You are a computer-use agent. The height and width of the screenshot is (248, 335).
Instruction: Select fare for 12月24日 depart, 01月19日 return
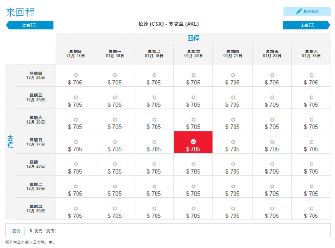click(x=154, y=75)
